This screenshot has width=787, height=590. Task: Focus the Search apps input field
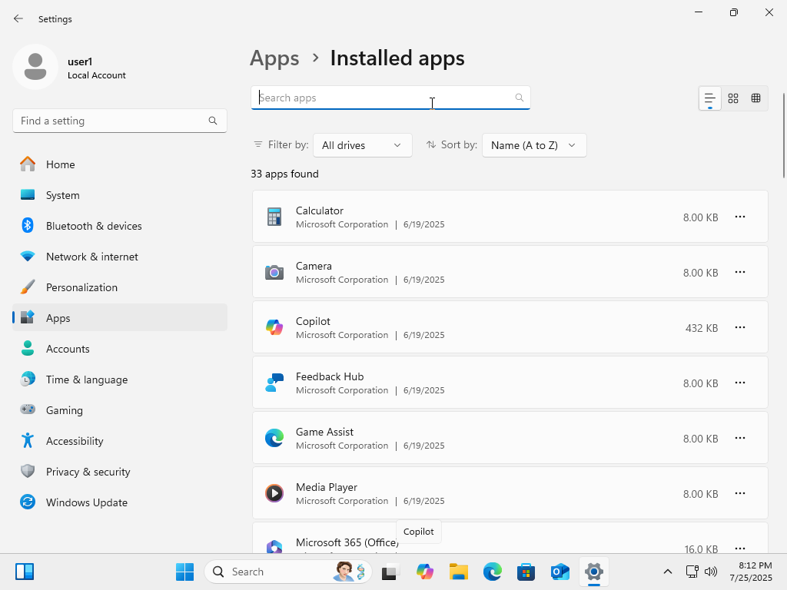coord(390,98)
